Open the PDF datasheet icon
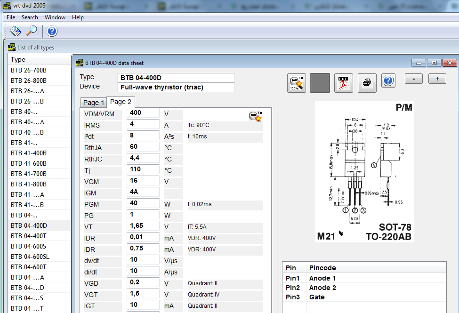459x313 pixels. [343, 83]
